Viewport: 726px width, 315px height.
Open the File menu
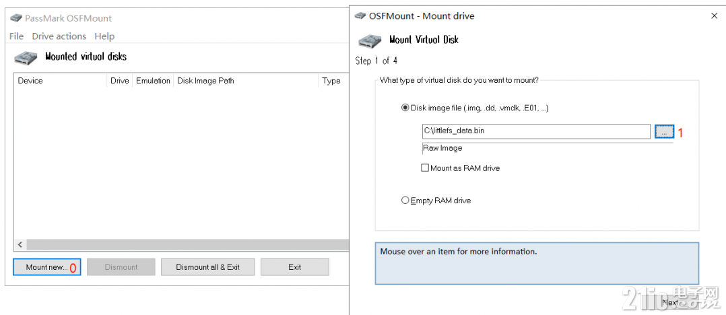click(16, 36)
